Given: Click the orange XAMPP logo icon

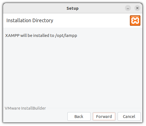Looking at the screenshot, I should tap(136, 21).
